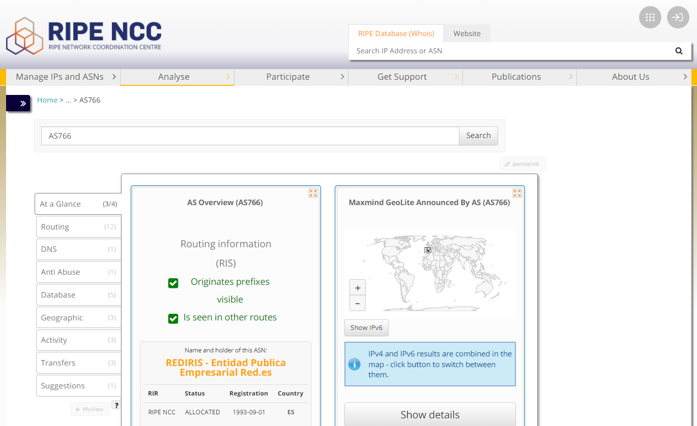Click the Is seen in other routes checkmark

point(173,318)
